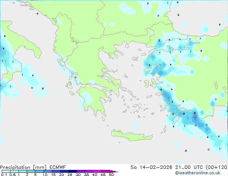Image resolution: width=228 pixels, height=176 pixels.
Task: Click the '0.5' legend scale label
Action: pos(12,175)
